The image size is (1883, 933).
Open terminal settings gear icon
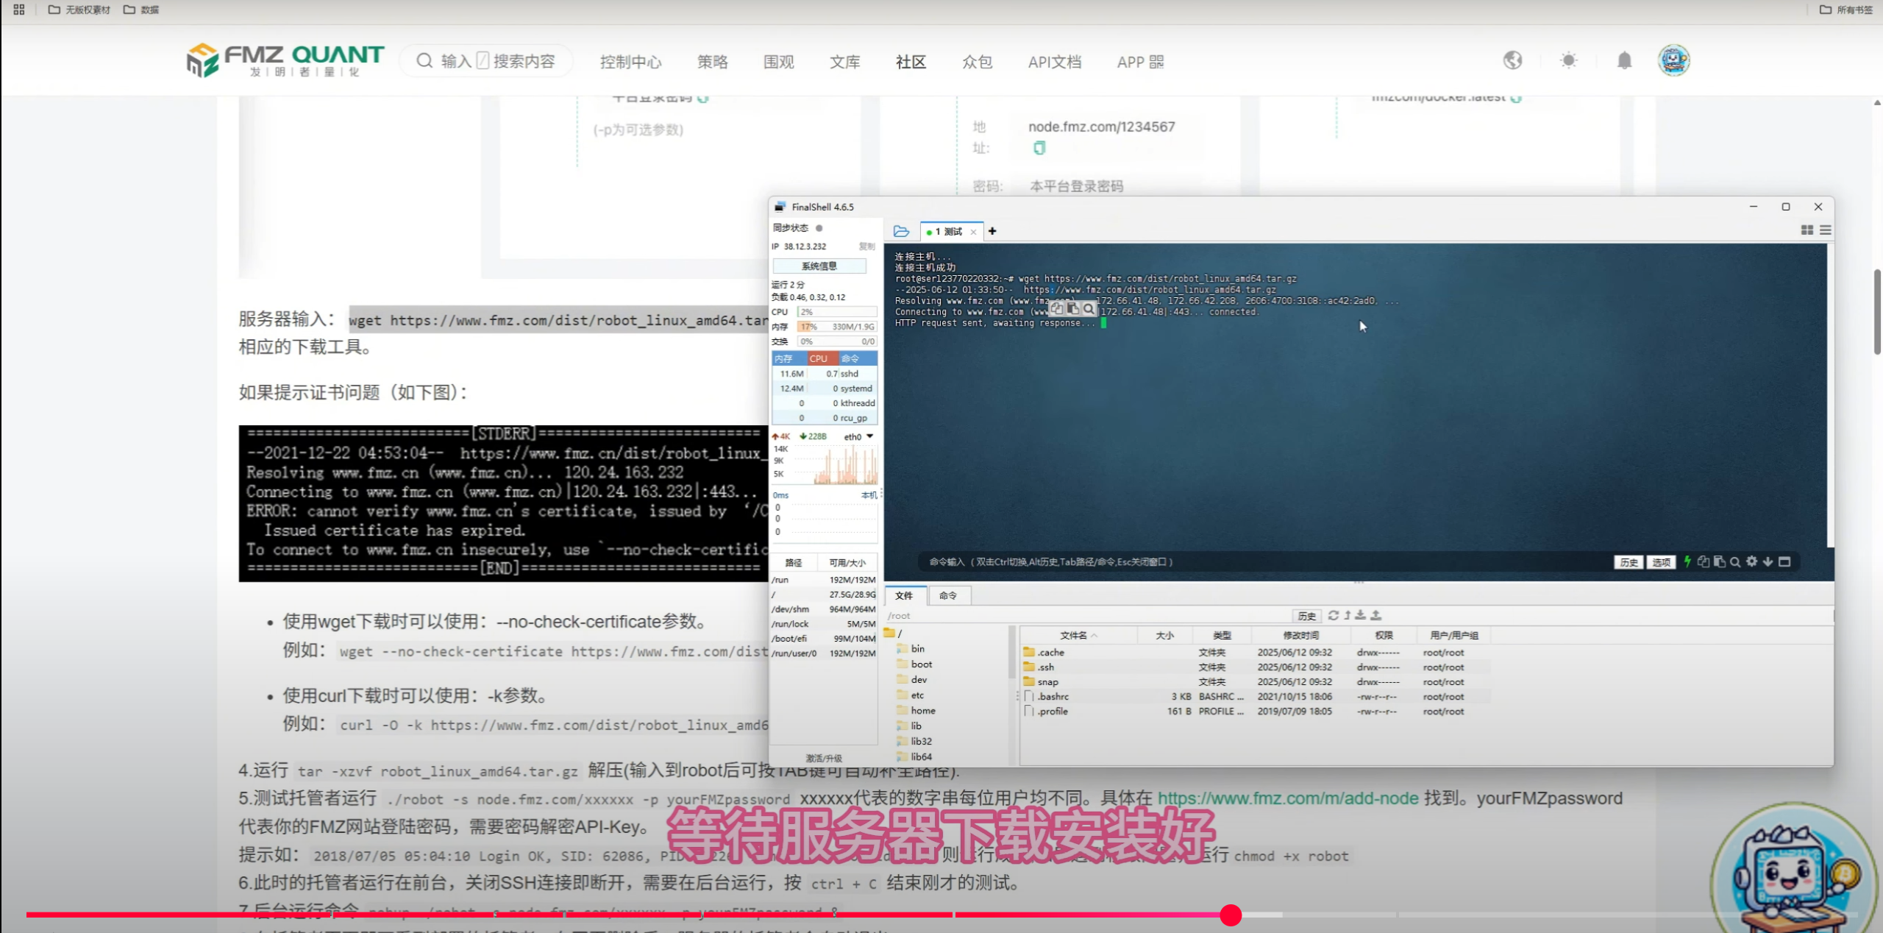pyautogui.click(x=1751, y=561)
